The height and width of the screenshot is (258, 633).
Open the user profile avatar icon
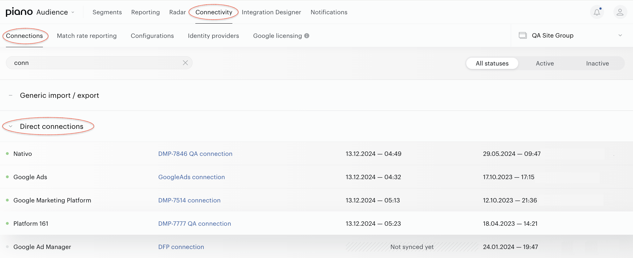coord(620,12)
